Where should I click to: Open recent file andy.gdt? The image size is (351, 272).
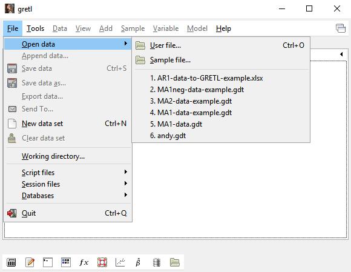coord(221,136)
